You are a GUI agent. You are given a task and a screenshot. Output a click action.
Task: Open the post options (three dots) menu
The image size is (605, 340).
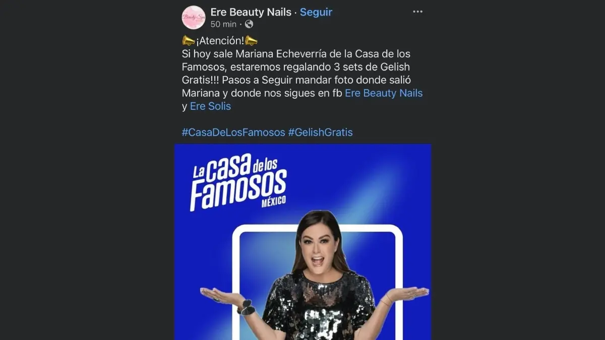(417, 11)
